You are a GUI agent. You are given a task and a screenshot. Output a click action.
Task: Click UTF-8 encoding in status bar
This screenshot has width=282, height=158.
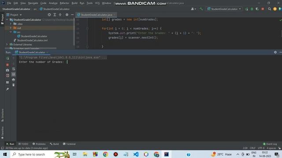[x=261, y=148]
